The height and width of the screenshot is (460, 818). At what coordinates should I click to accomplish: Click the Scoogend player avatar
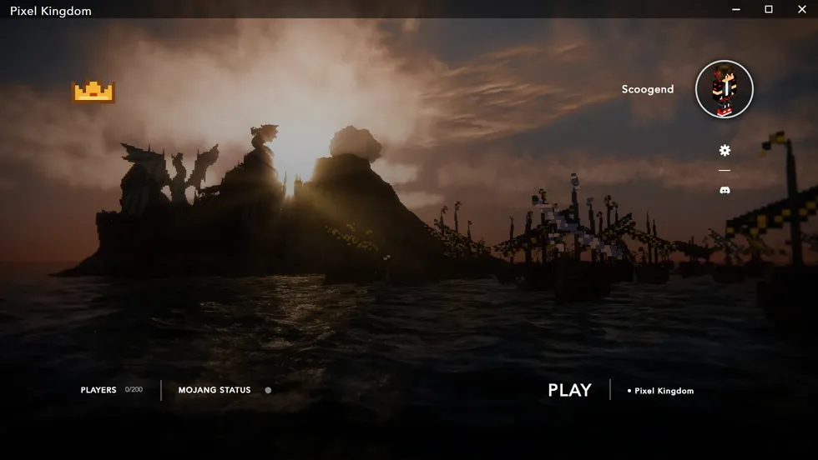point(725,89)
